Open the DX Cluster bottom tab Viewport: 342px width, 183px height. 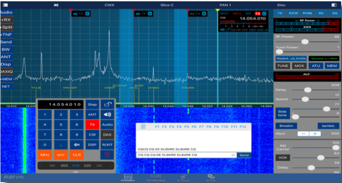(x=183, y=178)
